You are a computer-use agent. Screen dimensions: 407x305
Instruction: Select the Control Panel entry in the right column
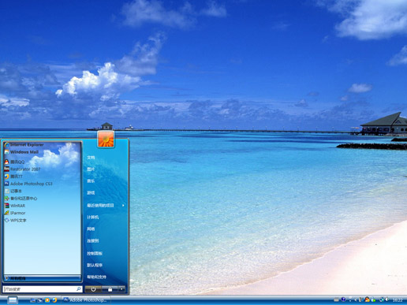click(x=95, y=254)
